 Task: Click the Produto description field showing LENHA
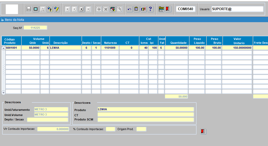tap(145, 109)
